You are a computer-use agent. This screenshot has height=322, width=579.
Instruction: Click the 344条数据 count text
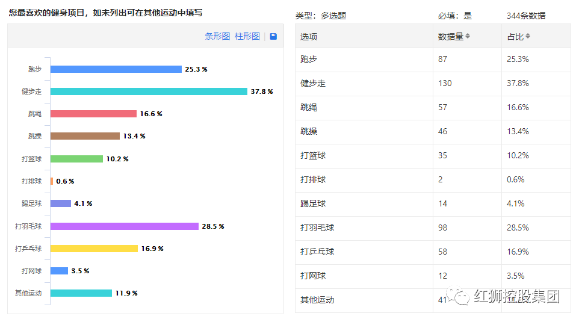coord(526,16)
